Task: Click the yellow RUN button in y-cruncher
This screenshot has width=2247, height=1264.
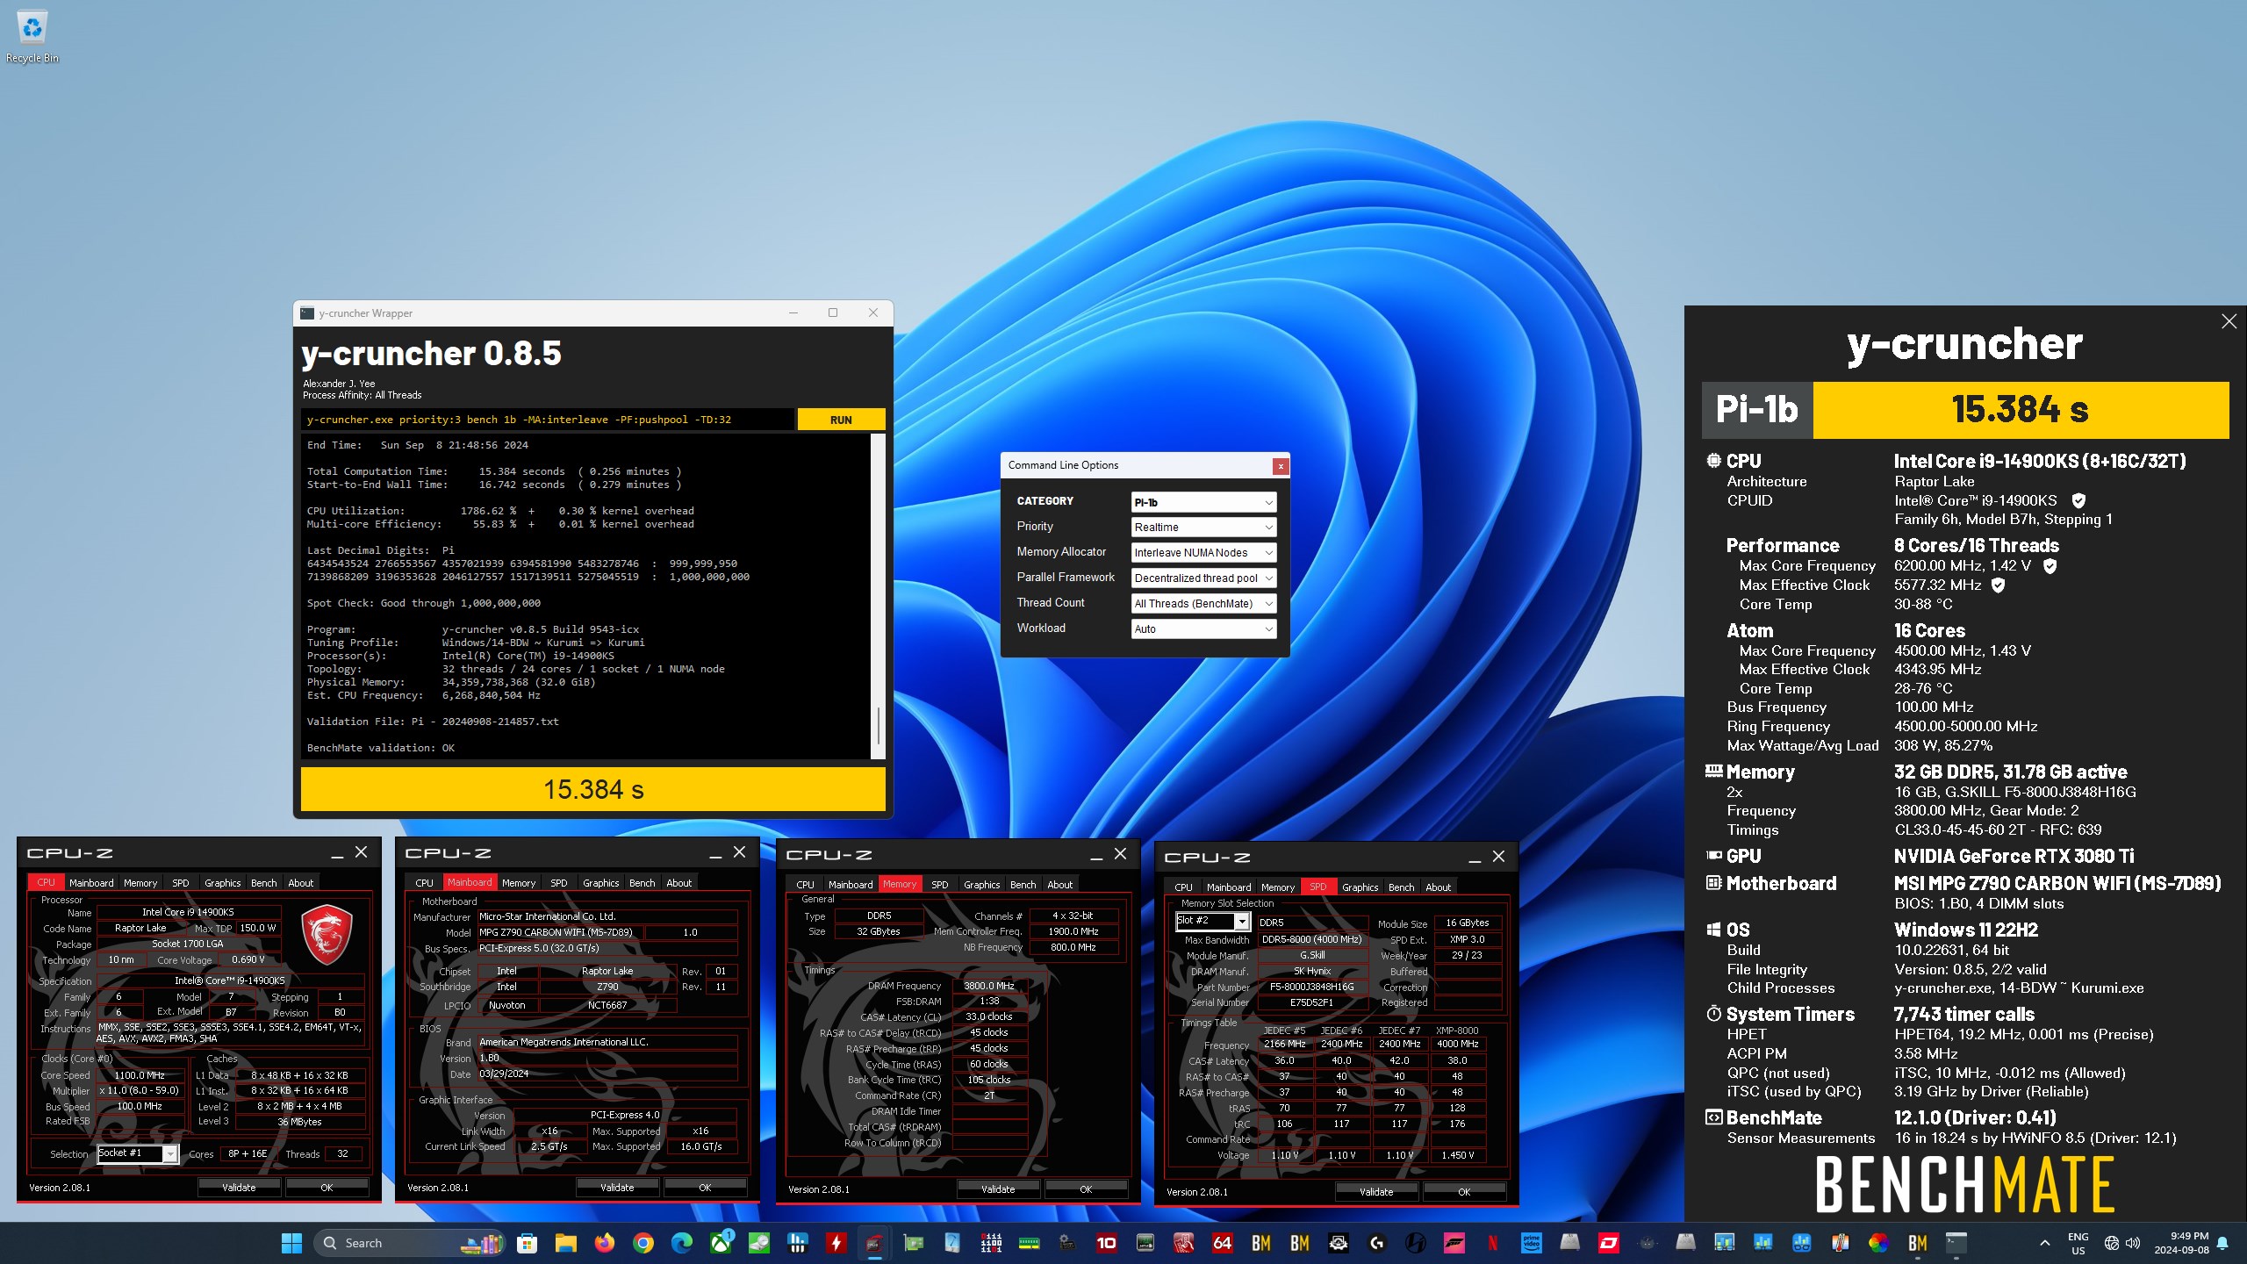Action: (841, 420)
